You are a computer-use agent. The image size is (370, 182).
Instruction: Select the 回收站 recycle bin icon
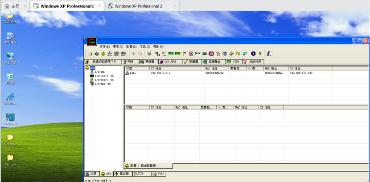point(10,79)
